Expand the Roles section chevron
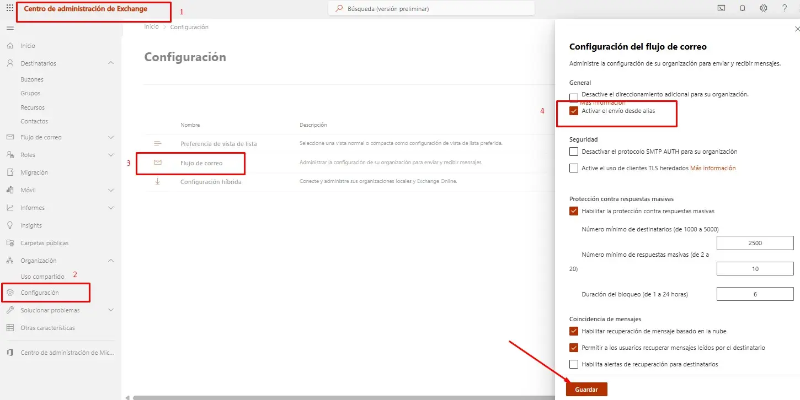 (111, 155)
